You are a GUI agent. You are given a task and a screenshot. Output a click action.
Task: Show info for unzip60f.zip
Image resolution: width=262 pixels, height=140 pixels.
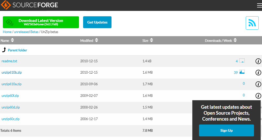click(258, 96)
